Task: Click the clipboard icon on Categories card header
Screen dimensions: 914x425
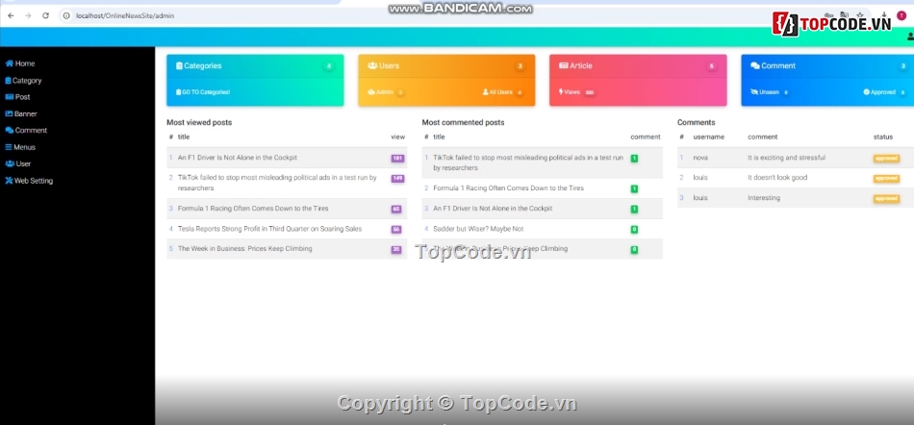Action: tap(179, 65)
